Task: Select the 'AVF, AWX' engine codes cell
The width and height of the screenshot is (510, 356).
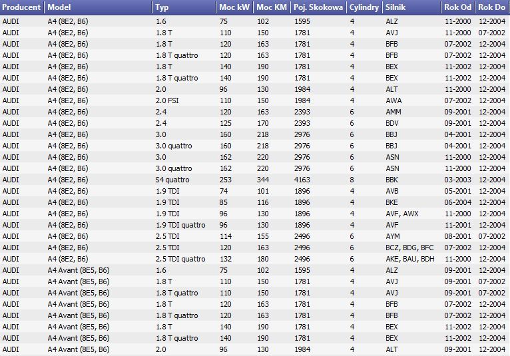Action: tap(402, 214)
